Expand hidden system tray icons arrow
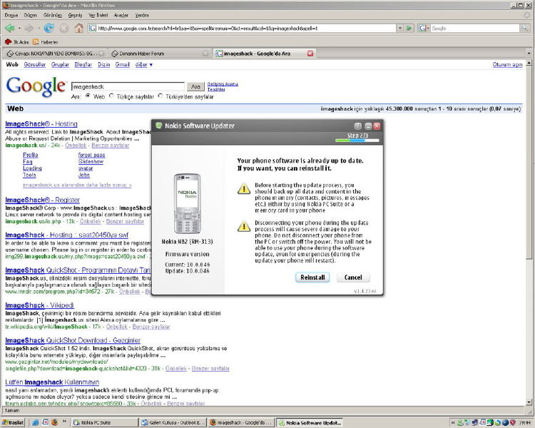This screenshot has width=535, height=428. click(x=453, y=422)
